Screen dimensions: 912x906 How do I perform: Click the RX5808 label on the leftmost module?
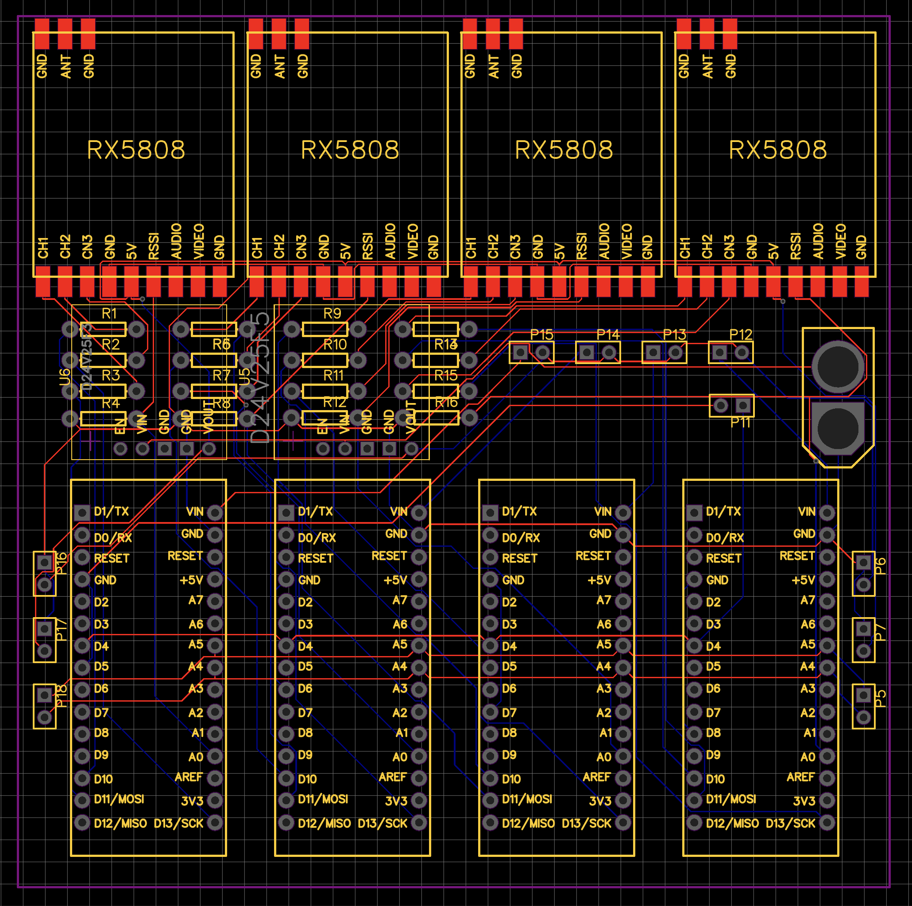click(136, 150)
